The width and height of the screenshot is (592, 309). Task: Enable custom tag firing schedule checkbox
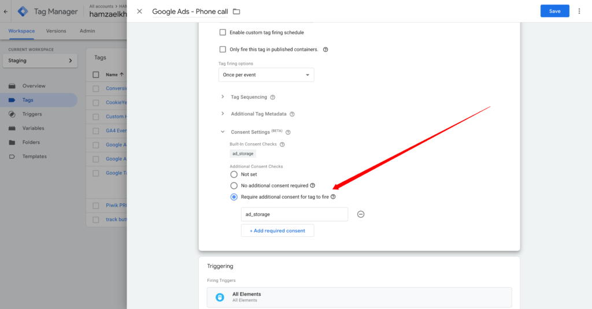click(223, 32)
